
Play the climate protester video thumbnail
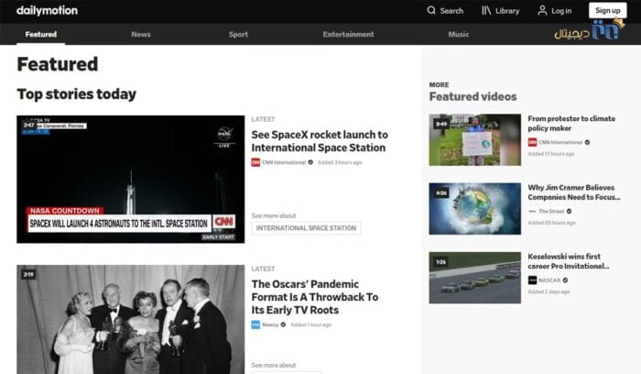pos(475,140)
